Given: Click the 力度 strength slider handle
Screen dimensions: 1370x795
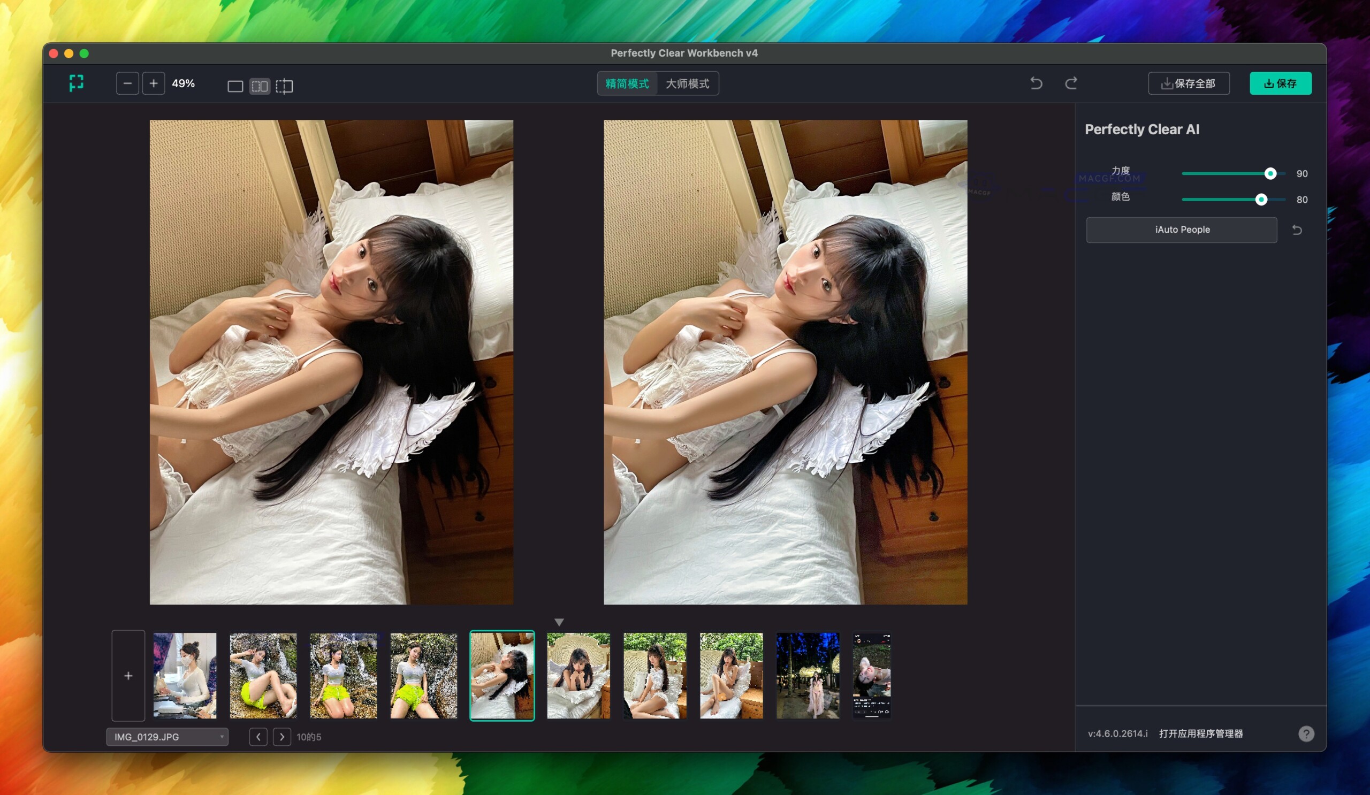Looking at the screenshot, I should pyautogui.click(x=1270, y=174).
